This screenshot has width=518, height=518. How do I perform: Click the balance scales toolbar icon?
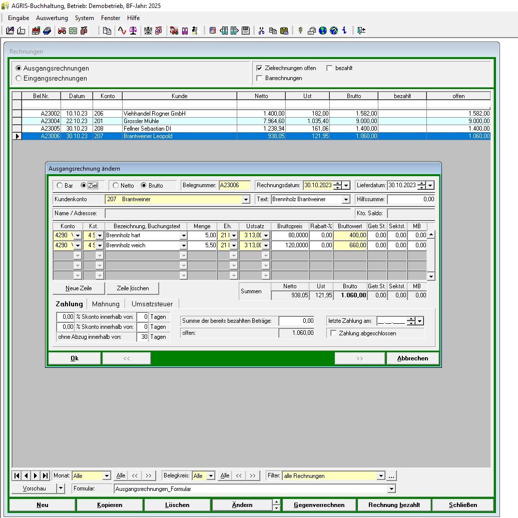(133, 31)
